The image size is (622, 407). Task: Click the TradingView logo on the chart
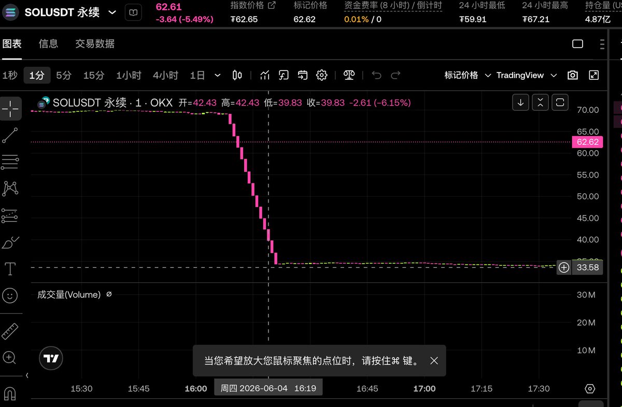click(x=51, y=358)
